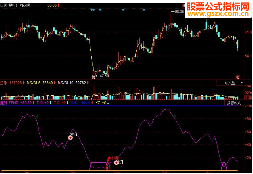
Task: Click the 拉升 pull-up star marker icon
Action: point(71,137)
